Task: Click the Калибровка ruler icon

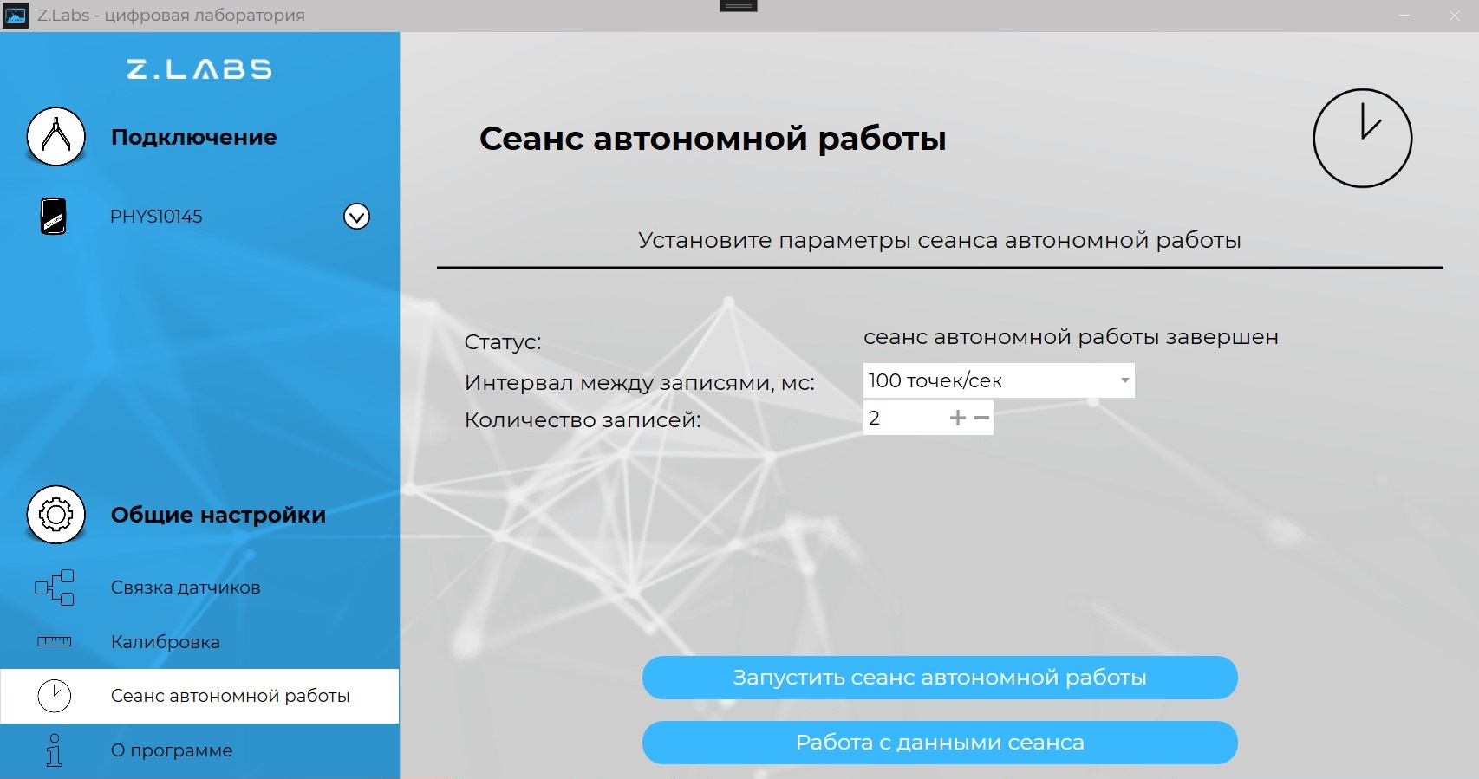Action: click(x=55, y=642)
